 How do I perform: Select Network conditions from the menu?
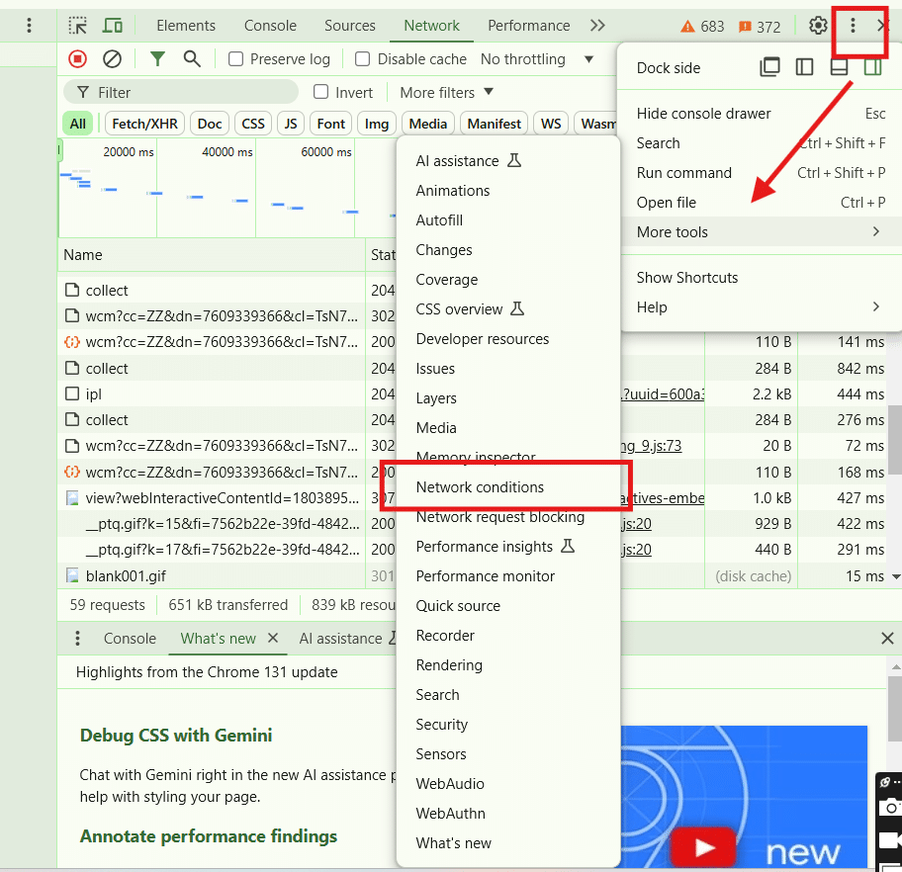coord(480,487)
